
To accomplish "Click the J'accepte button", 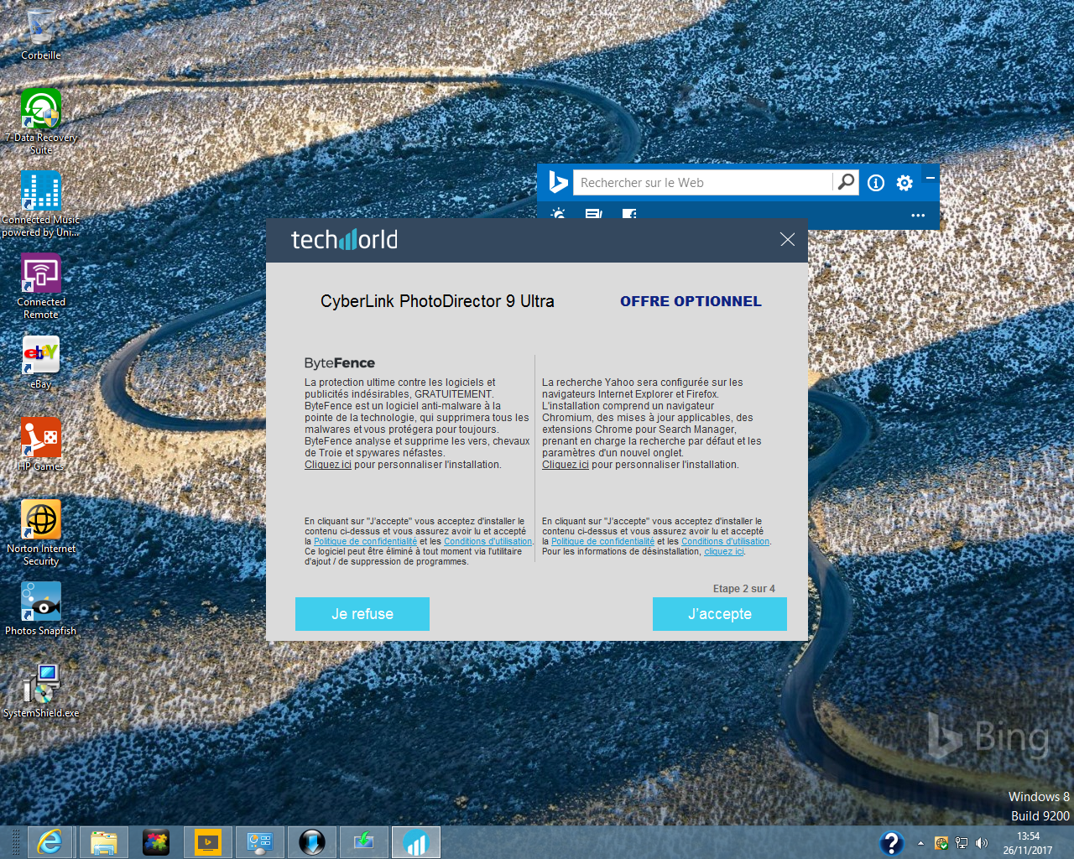I will [x=719, y=614].
